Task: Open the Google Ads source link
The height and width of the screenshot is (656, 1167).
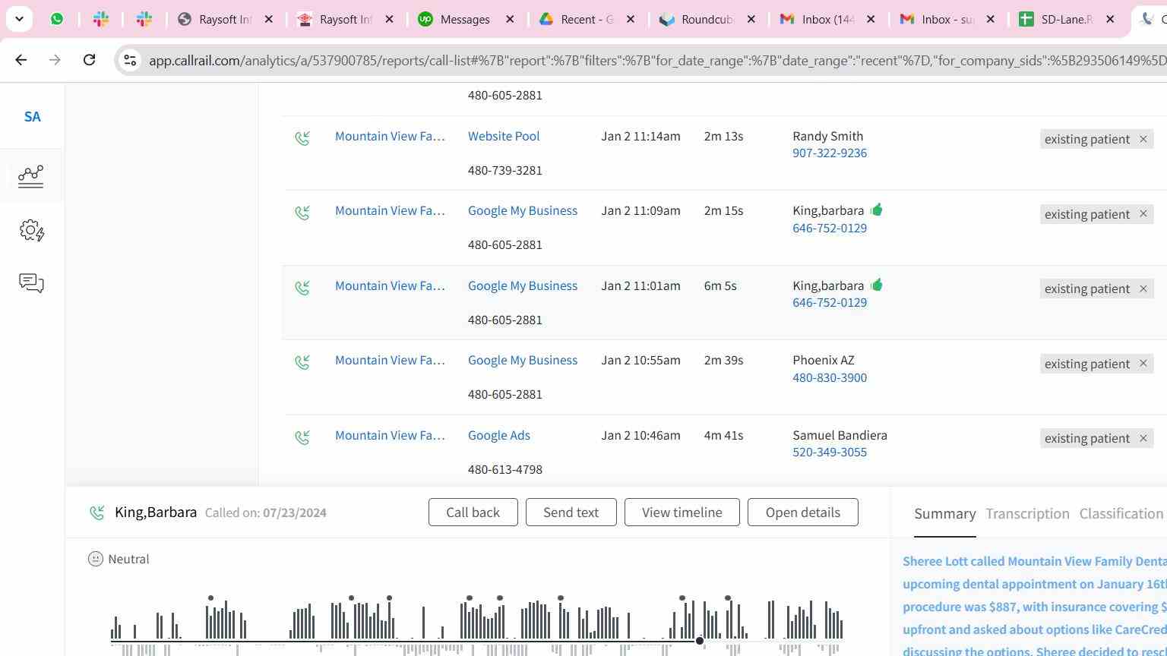Action: click(x=499, y=435)
